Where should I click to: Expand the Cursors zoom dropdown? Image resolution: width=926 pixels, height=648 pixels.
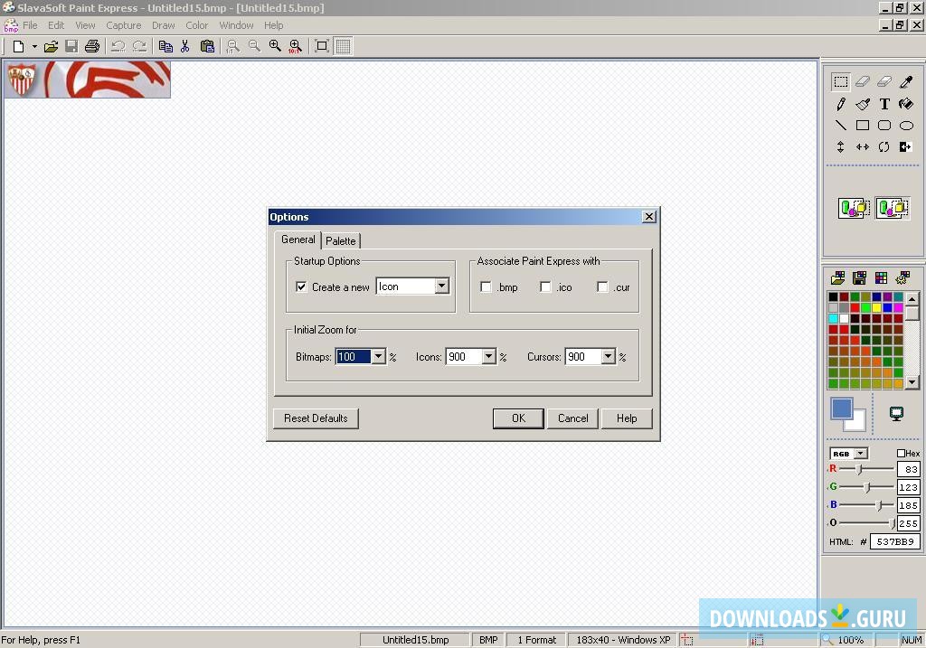click(x=609, y=356)
